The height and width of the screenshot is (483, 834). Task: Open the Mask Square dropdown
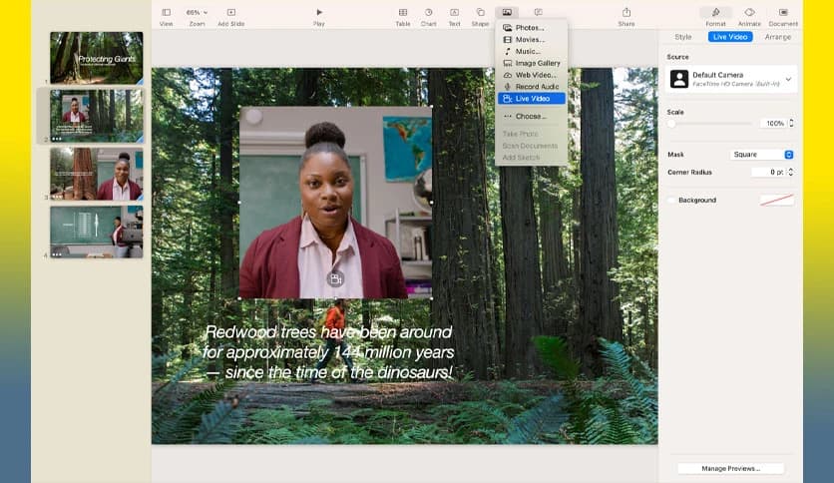tap(762, 155)
